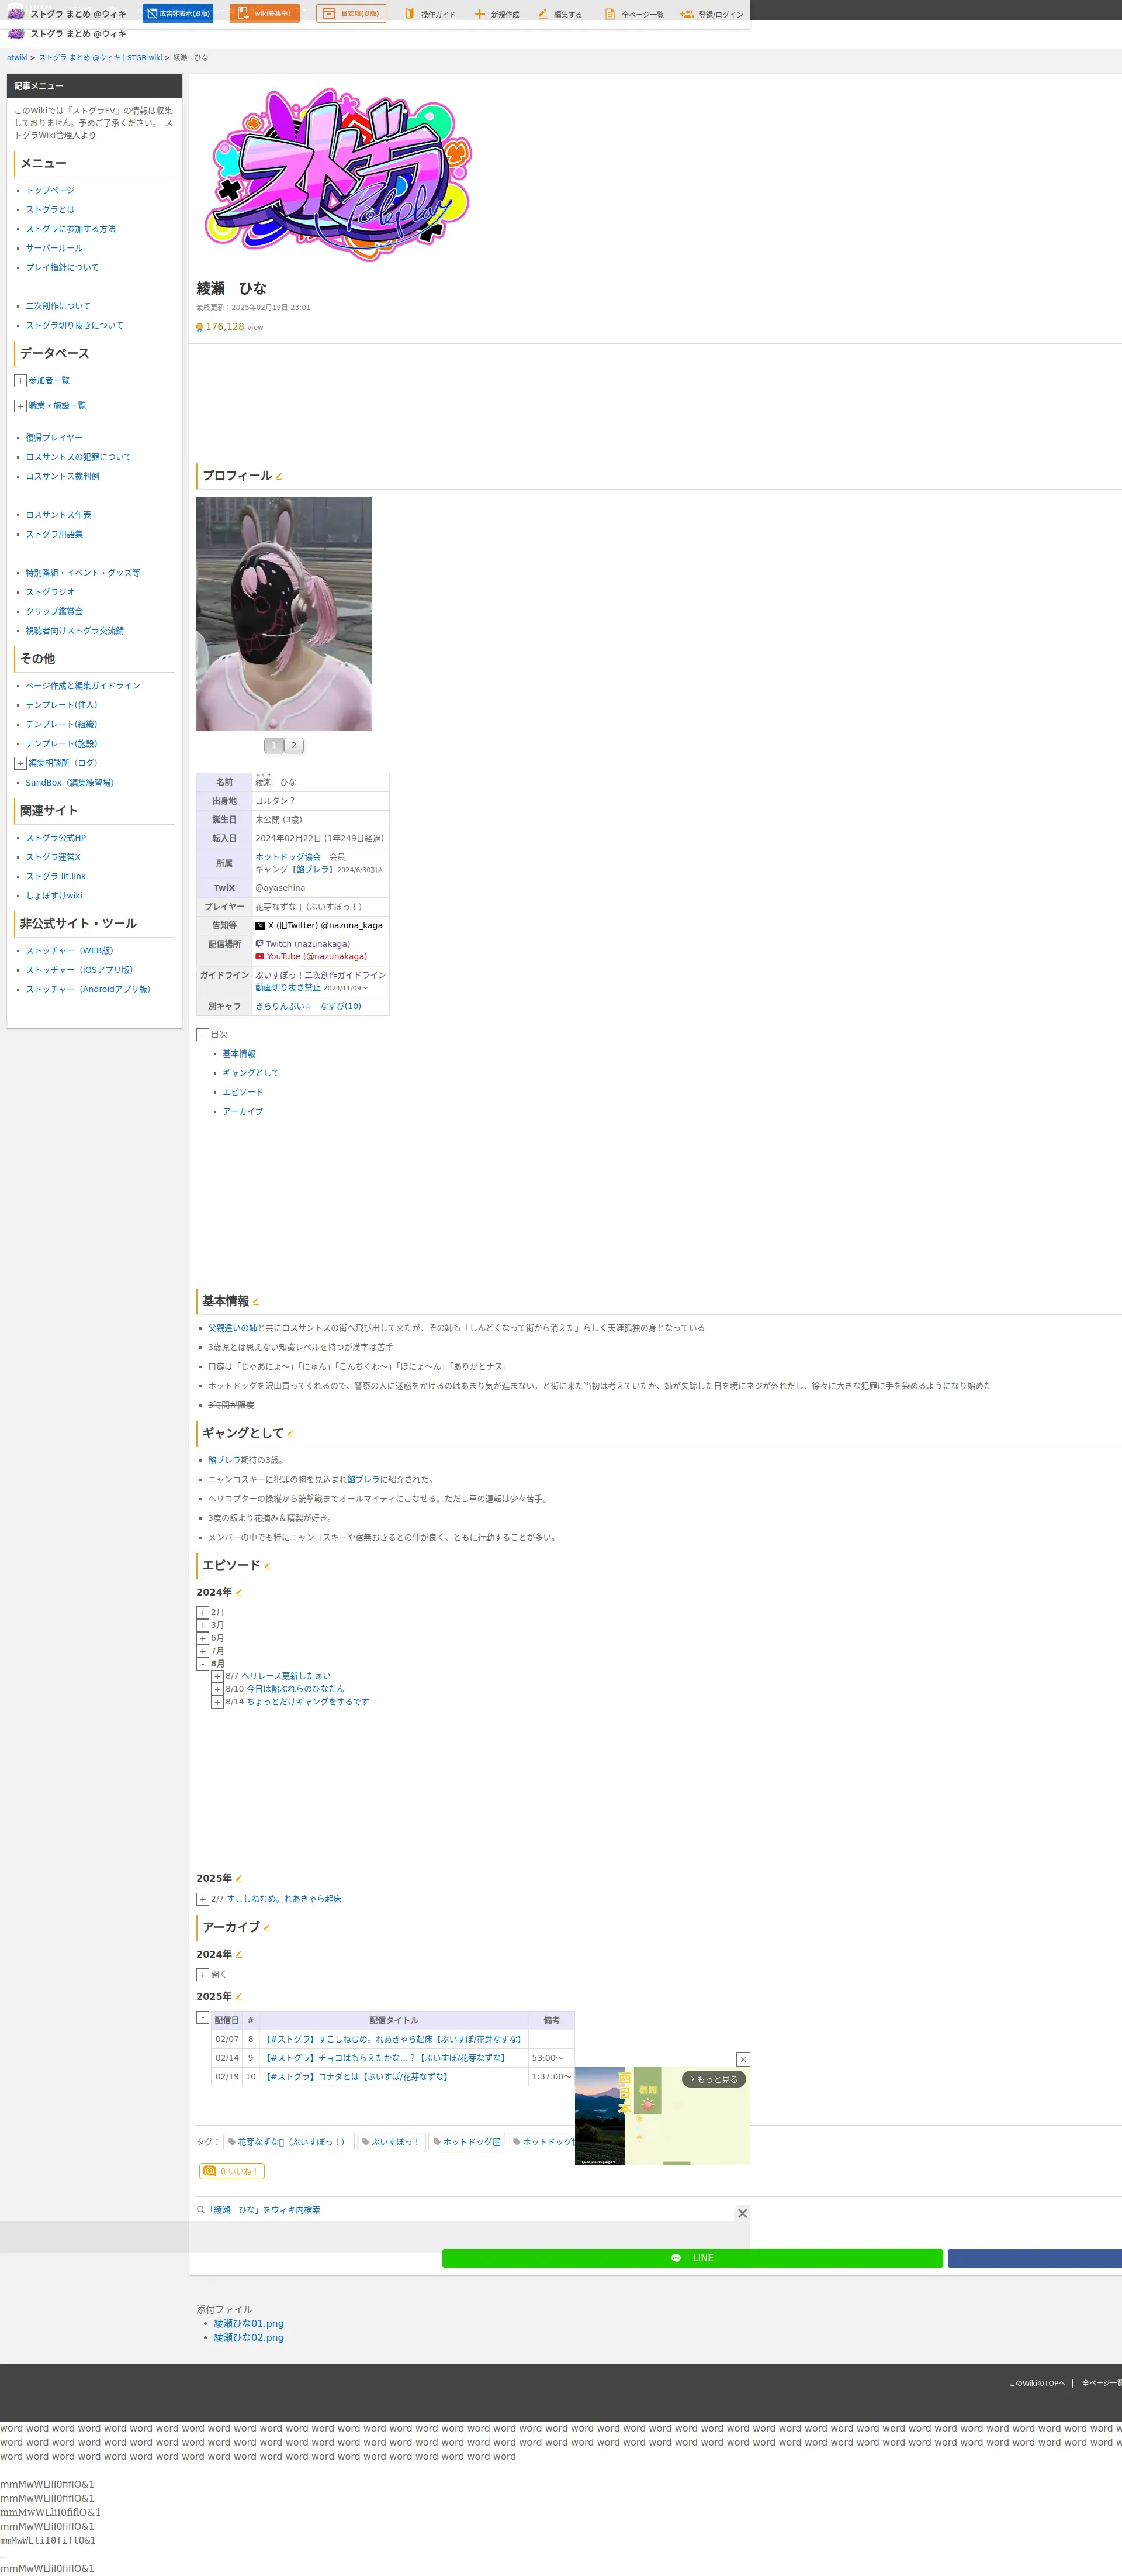Click the 登録/ログイン user icon
The image size is (1122, 2576).
pyautogui.click(x=687, y=14)
